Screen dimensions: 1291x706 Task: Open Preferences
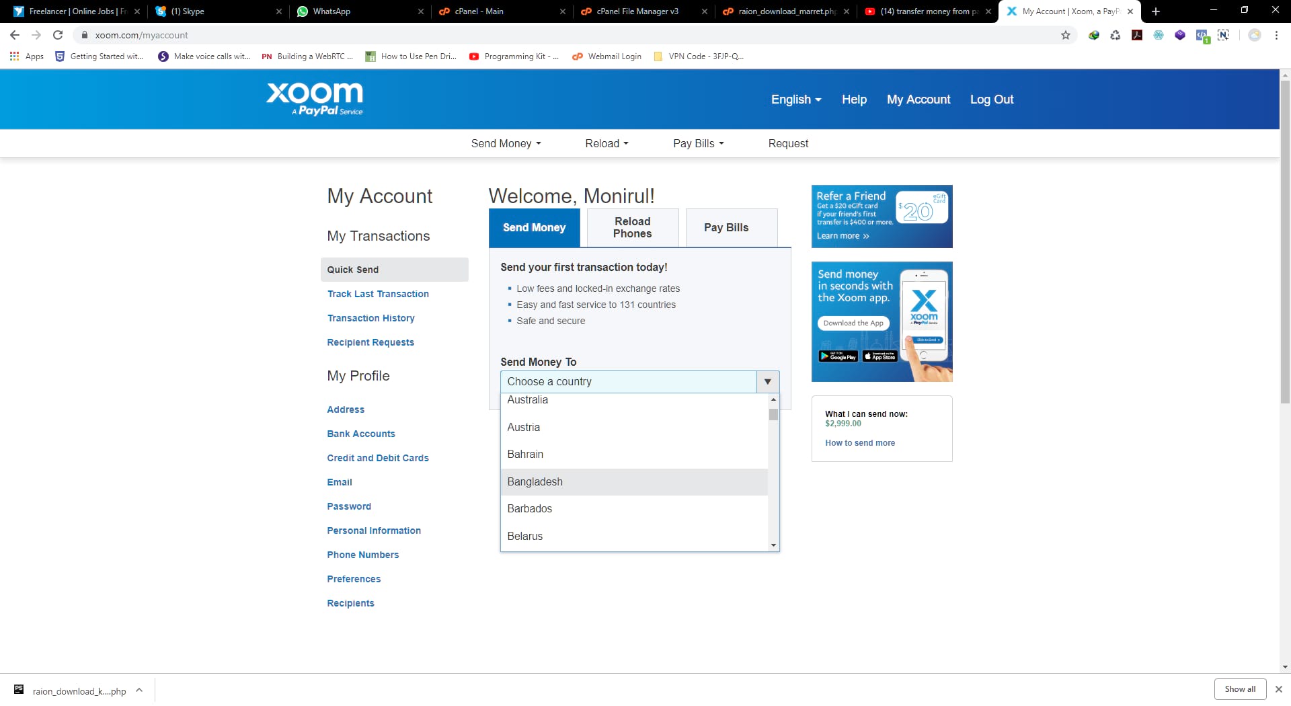pos(354,579)
